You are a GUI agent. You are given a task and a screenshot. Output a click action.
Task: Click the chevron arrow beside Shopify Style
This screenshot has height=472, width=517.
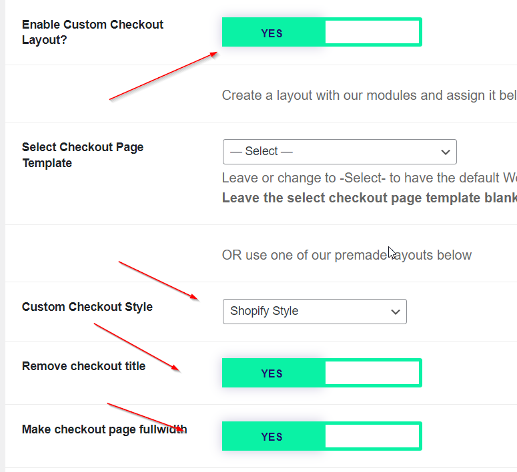point(396,312)
